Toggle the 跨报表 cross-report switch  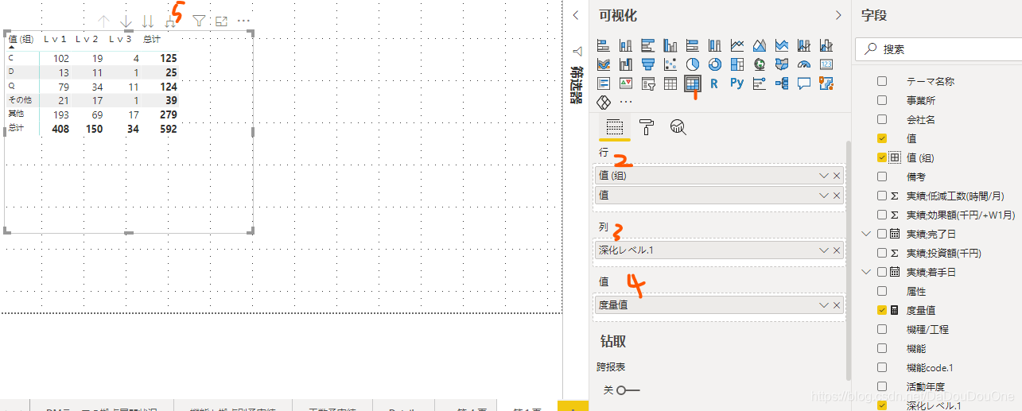[x=628, y=390]
